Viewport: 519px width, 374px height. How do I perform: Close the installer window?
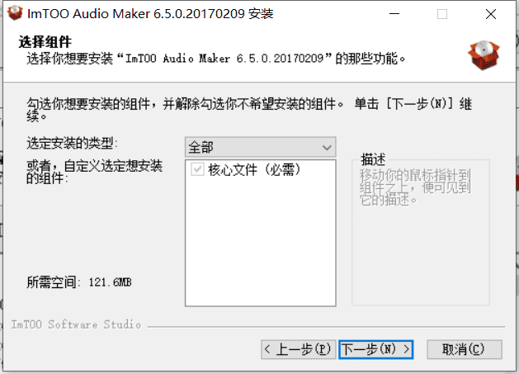(491, 14)
